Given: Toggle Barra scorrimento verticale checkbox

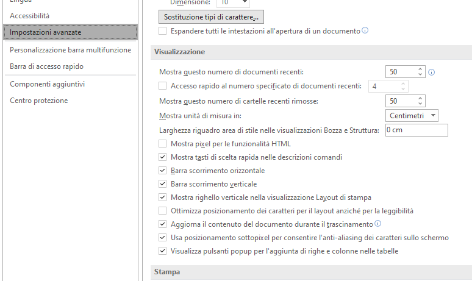Looking at the screenshot, I should [163, 184].
